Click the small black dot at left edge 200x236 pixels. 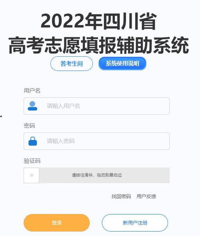[1, 116]
